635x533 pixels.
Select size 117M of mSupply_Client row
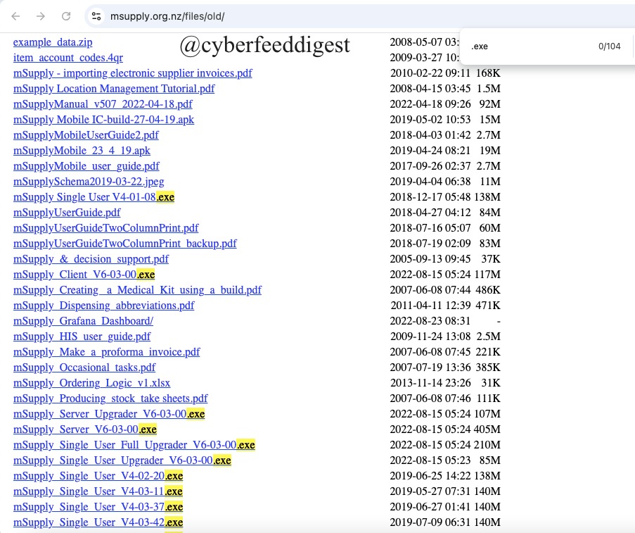click(x=487, y=275)
